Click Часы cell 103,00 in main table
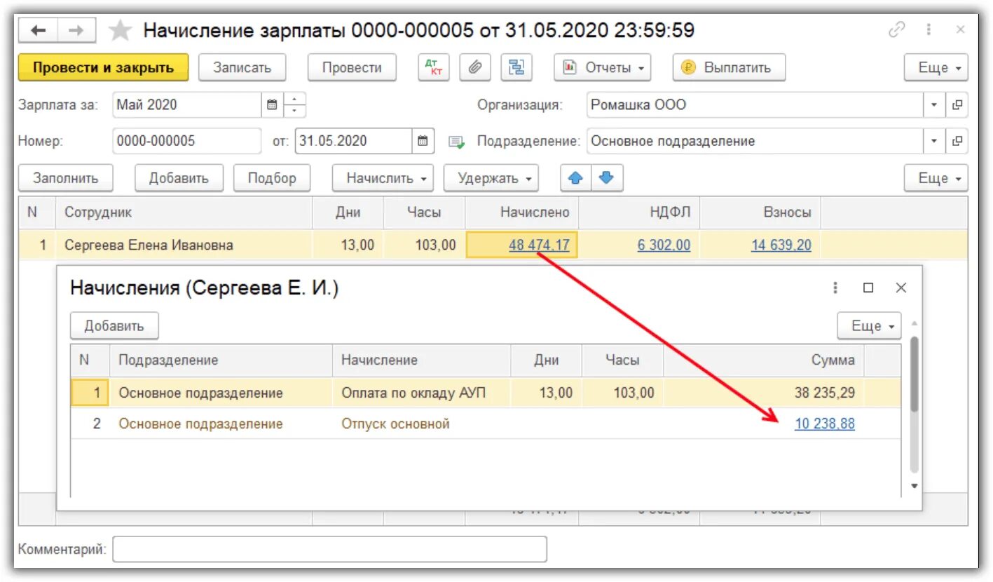The width and height of the screenshot is (993, 582). coord(425,245)
